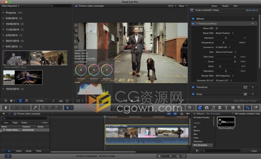Open the browser gear action menu
The image size is (261, 159).
point(12,101)
